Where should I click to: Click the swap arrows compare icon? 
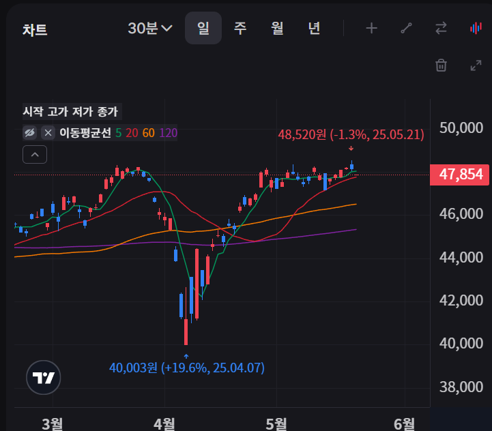(x=442, y=28)
